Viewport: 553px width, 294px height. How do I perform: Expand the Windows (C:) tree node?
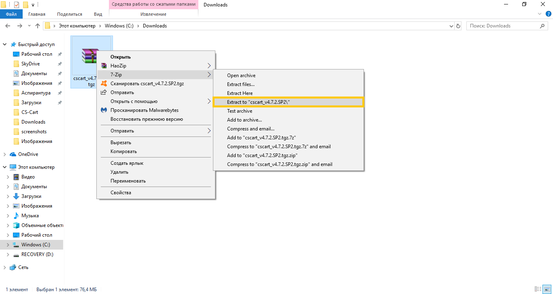click(8, 245)
